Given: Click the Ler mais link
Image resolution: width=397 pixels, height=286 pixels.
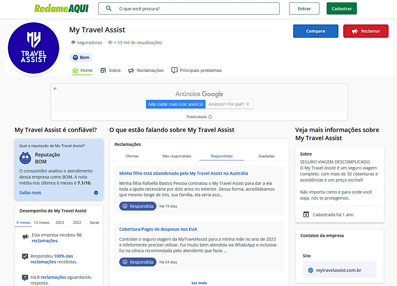Looking at the screenshot, I should 199,283.
